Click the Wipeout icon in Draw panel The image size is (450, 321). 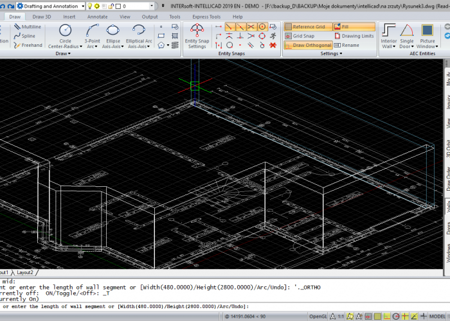click(175, 27)
